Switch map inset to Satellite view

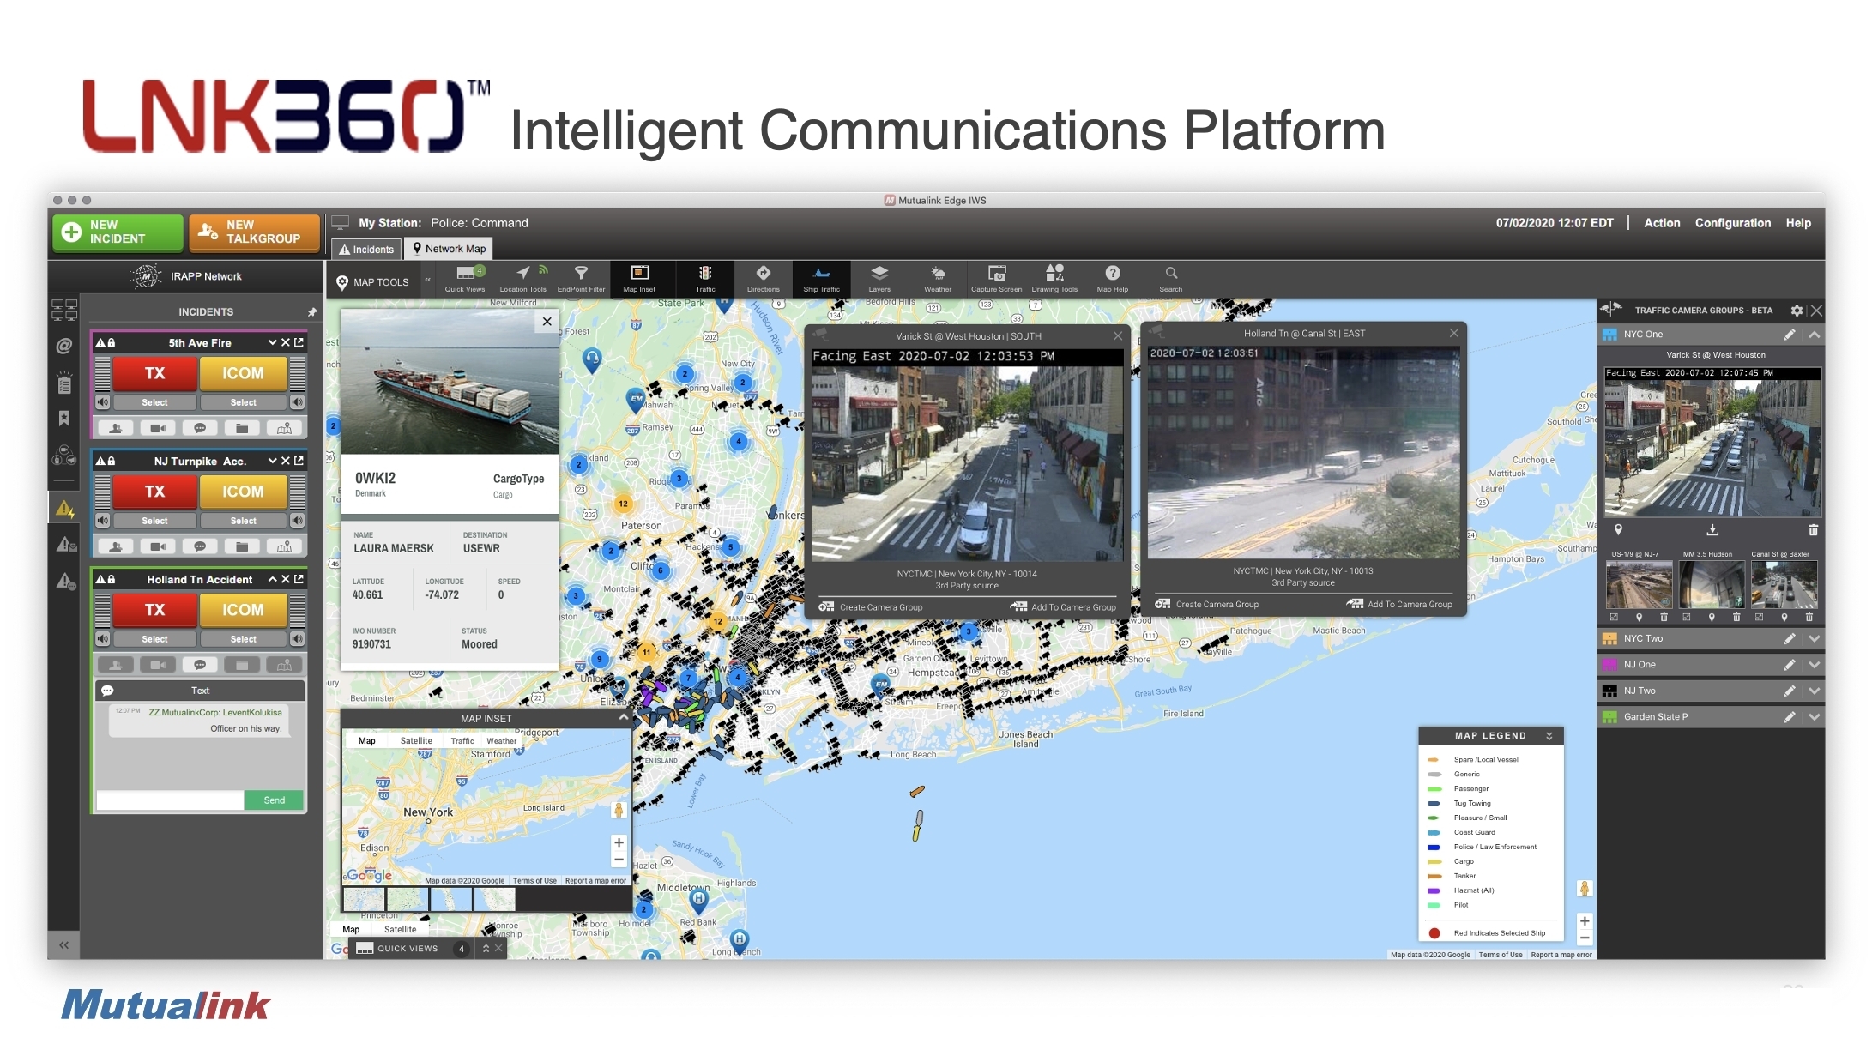click(x=416, y=741)
